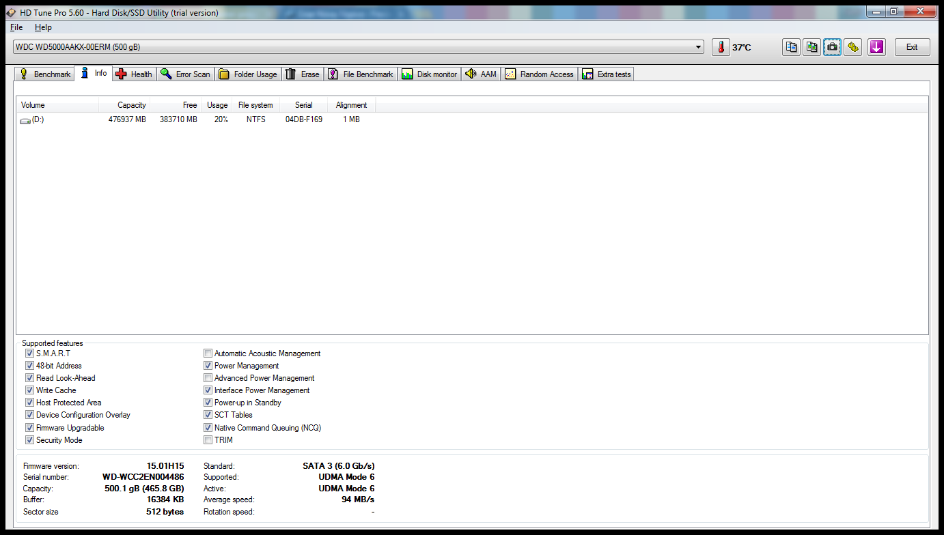Click the purple down-arrow toolbar icon
The height and width of the screenshot is (535, 944).
point(876,47)
